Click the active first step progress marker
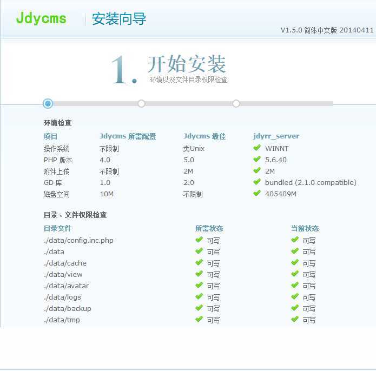 tap(48, 103)
